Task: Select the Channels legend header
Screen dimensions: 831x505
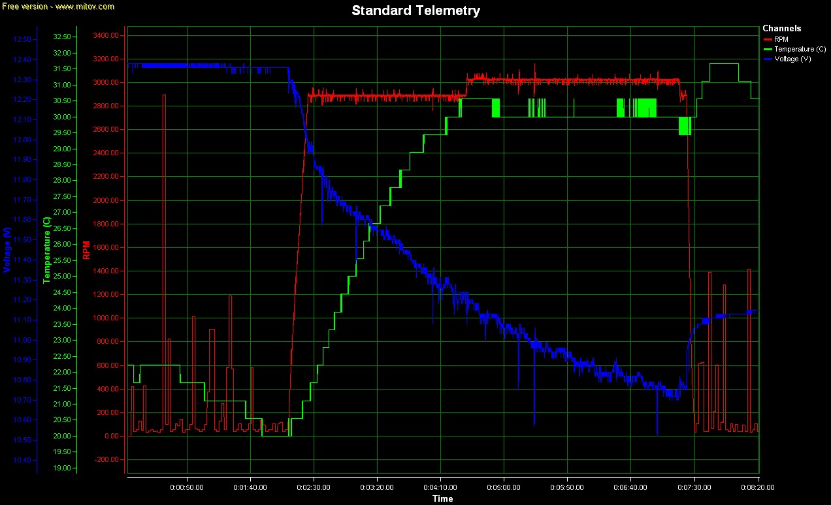Action: (x=781, y=28)
